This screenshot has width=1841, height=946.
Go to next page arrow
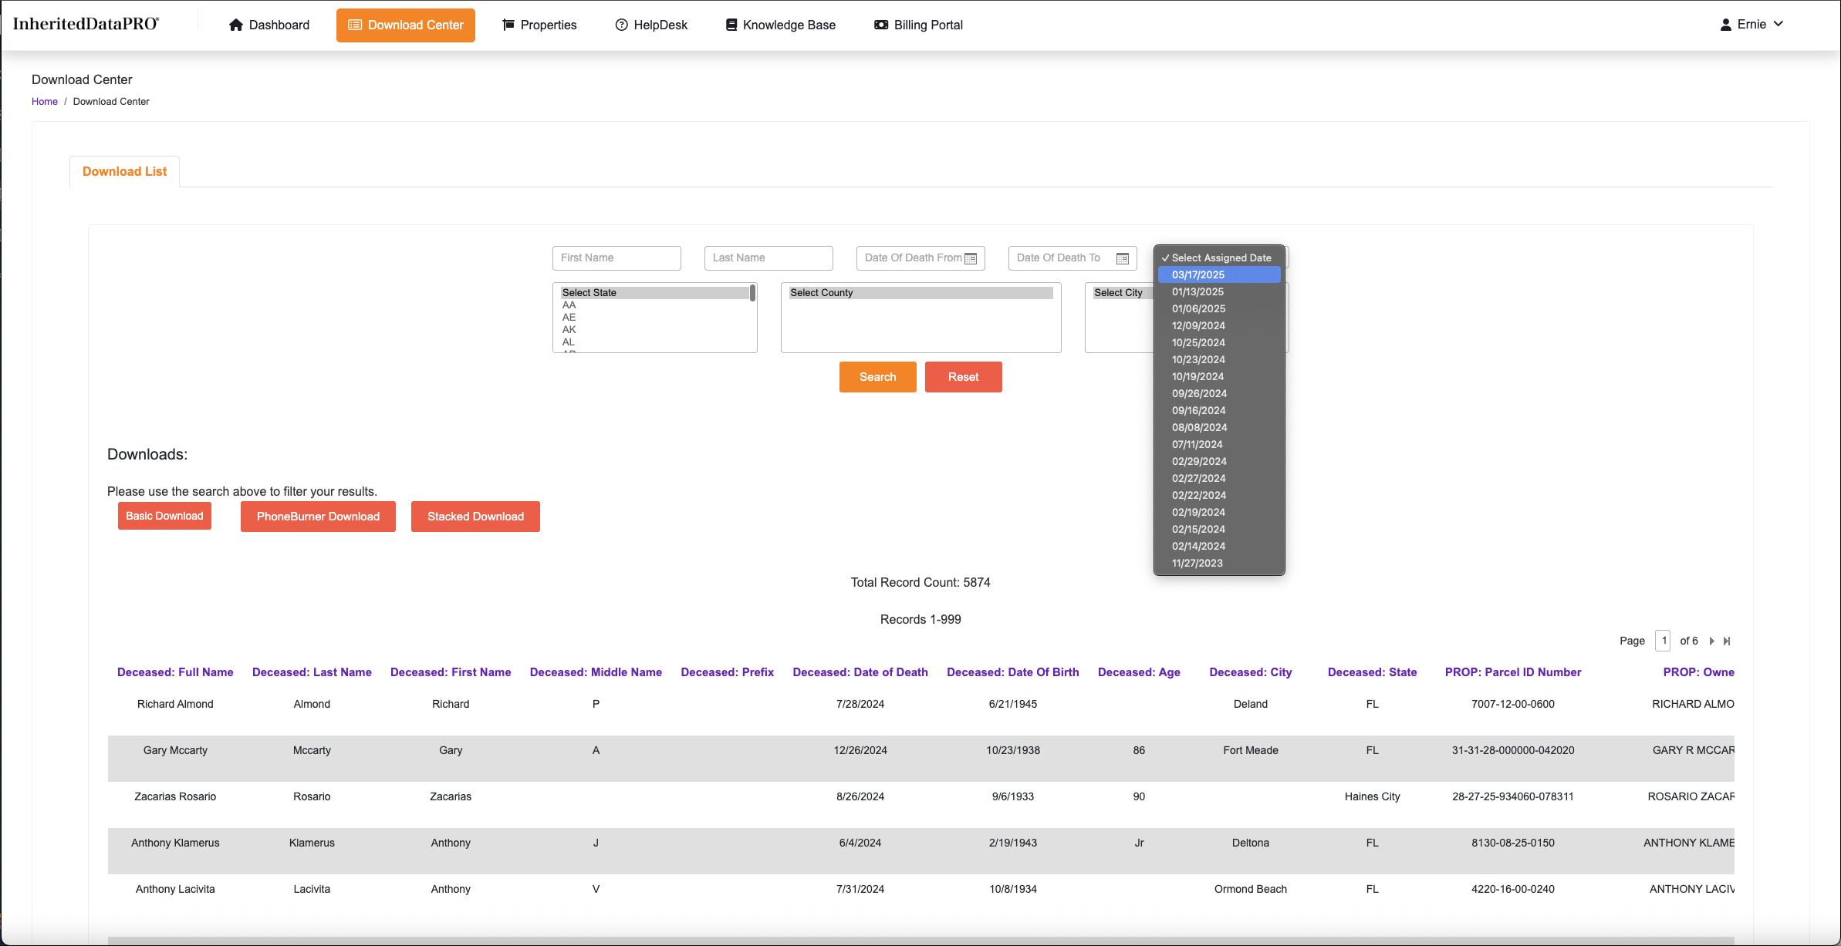pyautogui.click(x=1711, y=641)
